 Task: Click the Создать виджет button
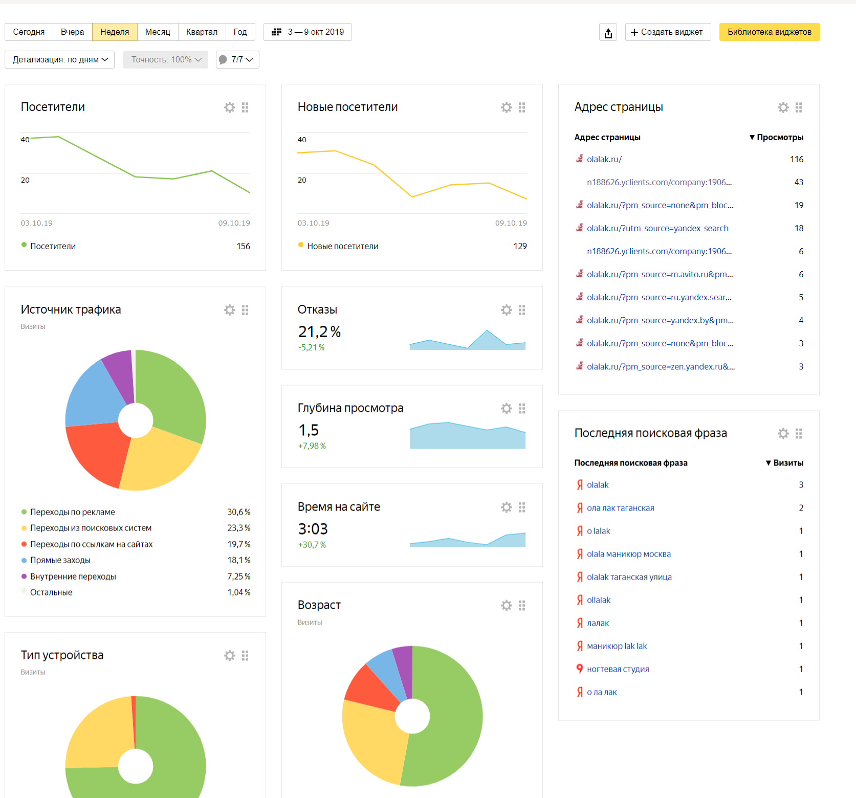pos(668,32)
